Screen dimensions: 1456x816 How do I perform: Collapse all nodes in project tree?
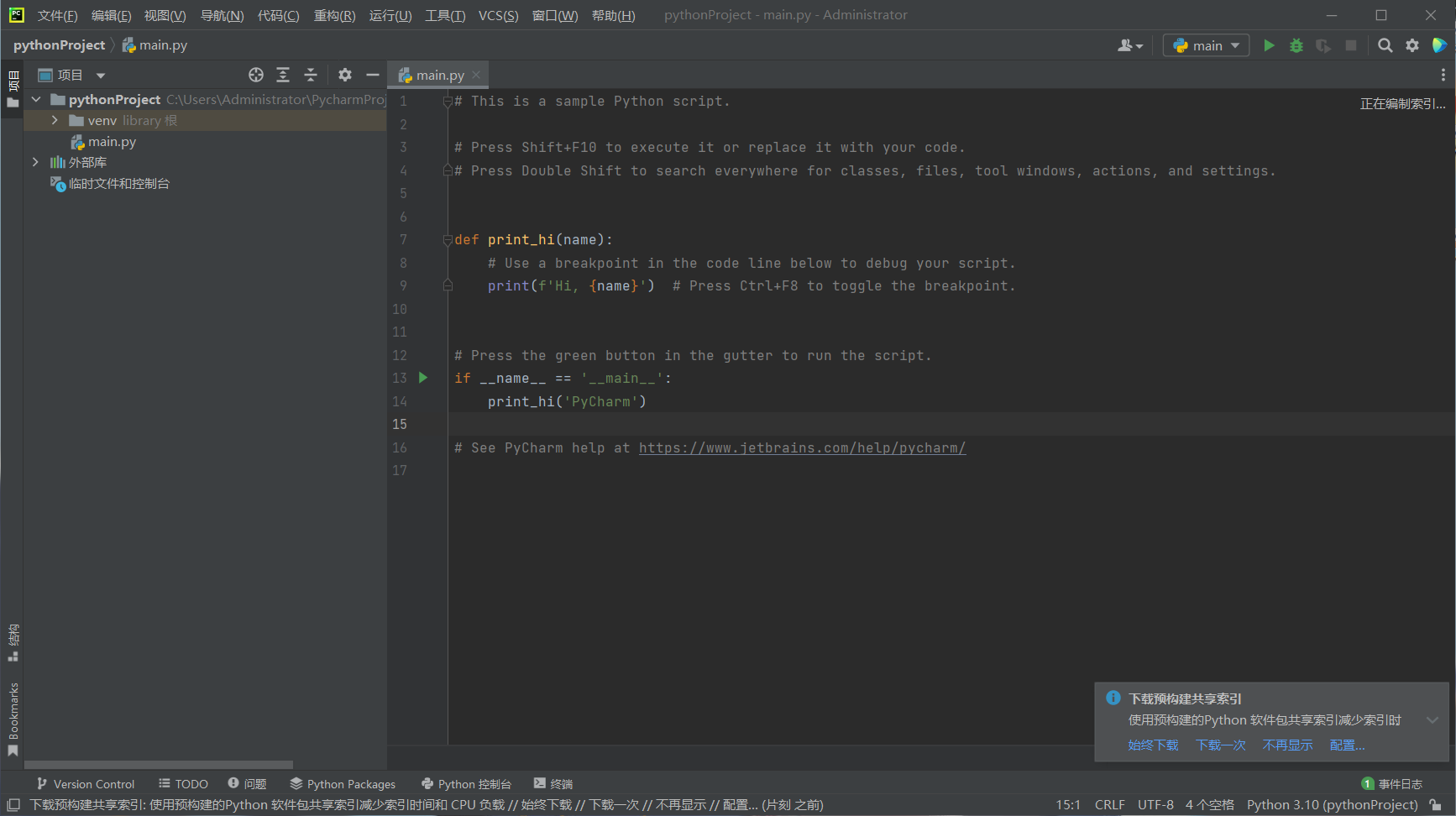point(311,75)
